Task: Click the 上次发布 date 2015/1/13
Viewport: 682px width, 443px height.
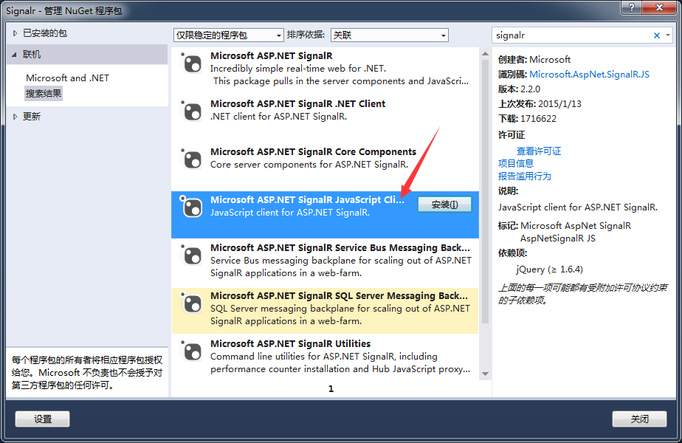Action: [559, 104]
